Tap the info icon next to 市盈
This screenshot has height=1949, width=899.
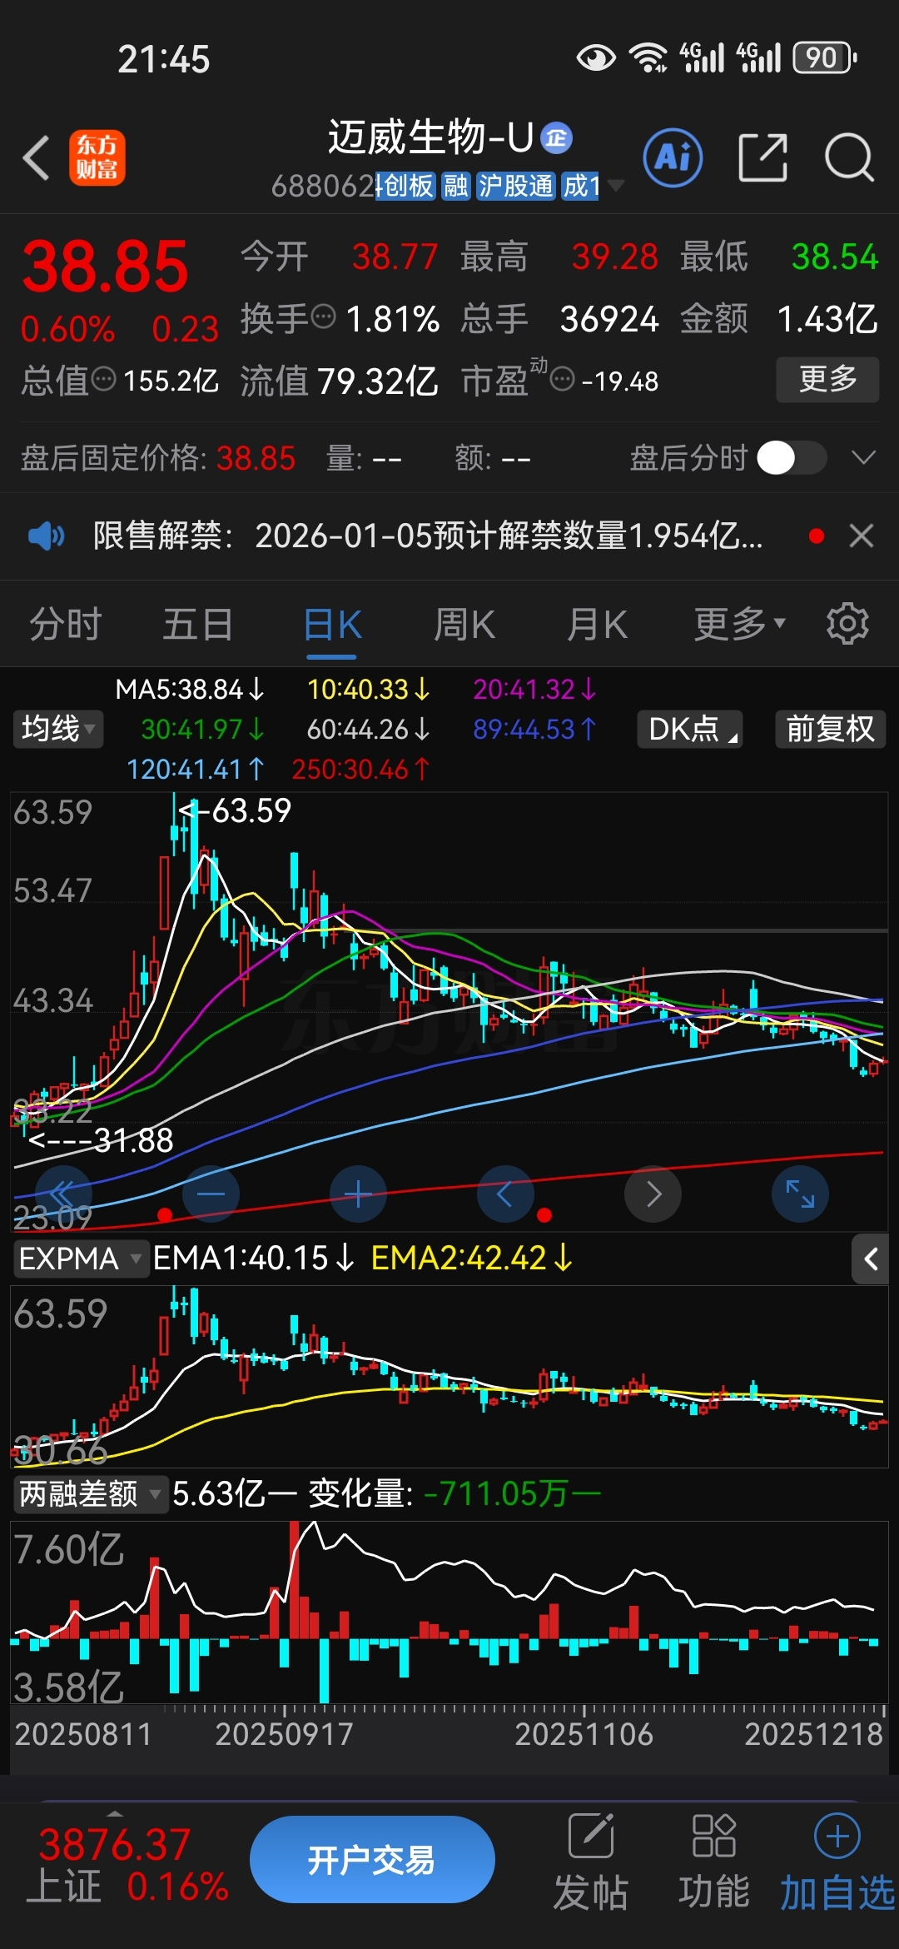pyautogui.click(x=563, y=380)
